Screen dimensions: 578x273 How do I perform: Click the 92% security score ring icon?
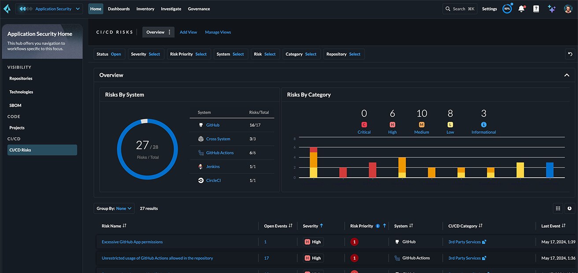point(507,8)
